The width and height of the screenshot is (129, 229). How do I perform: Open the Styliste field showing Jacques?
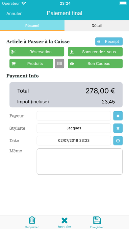pos(74,128)
